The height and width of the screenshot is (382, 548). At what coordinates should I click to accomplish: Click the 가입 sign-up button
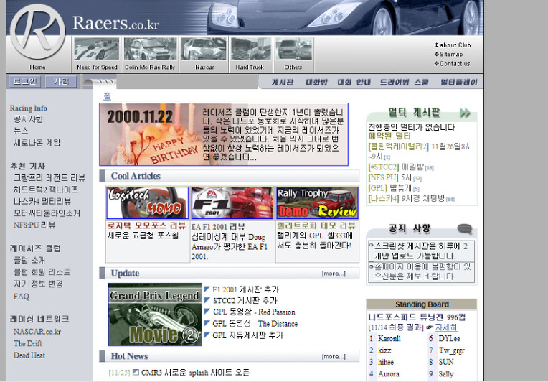pos(61,82)
